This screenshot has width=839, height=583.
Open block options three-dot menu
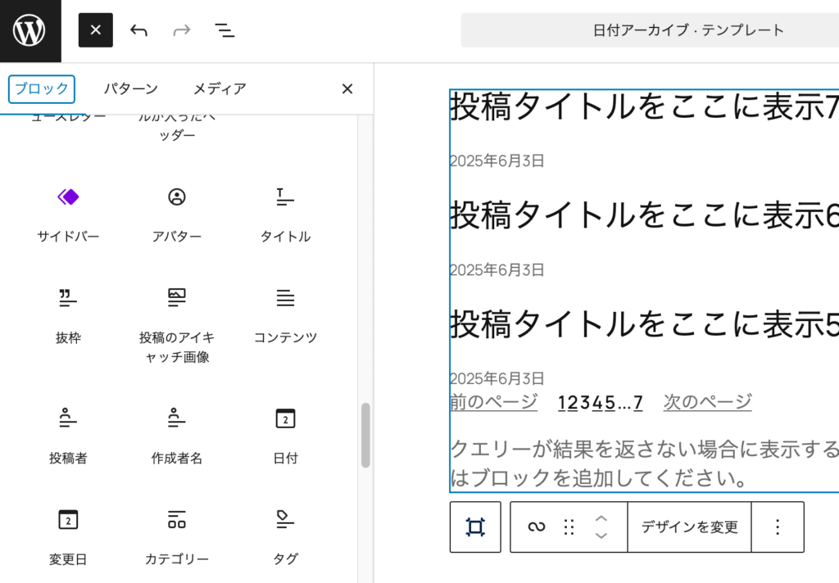pos(778,527)
